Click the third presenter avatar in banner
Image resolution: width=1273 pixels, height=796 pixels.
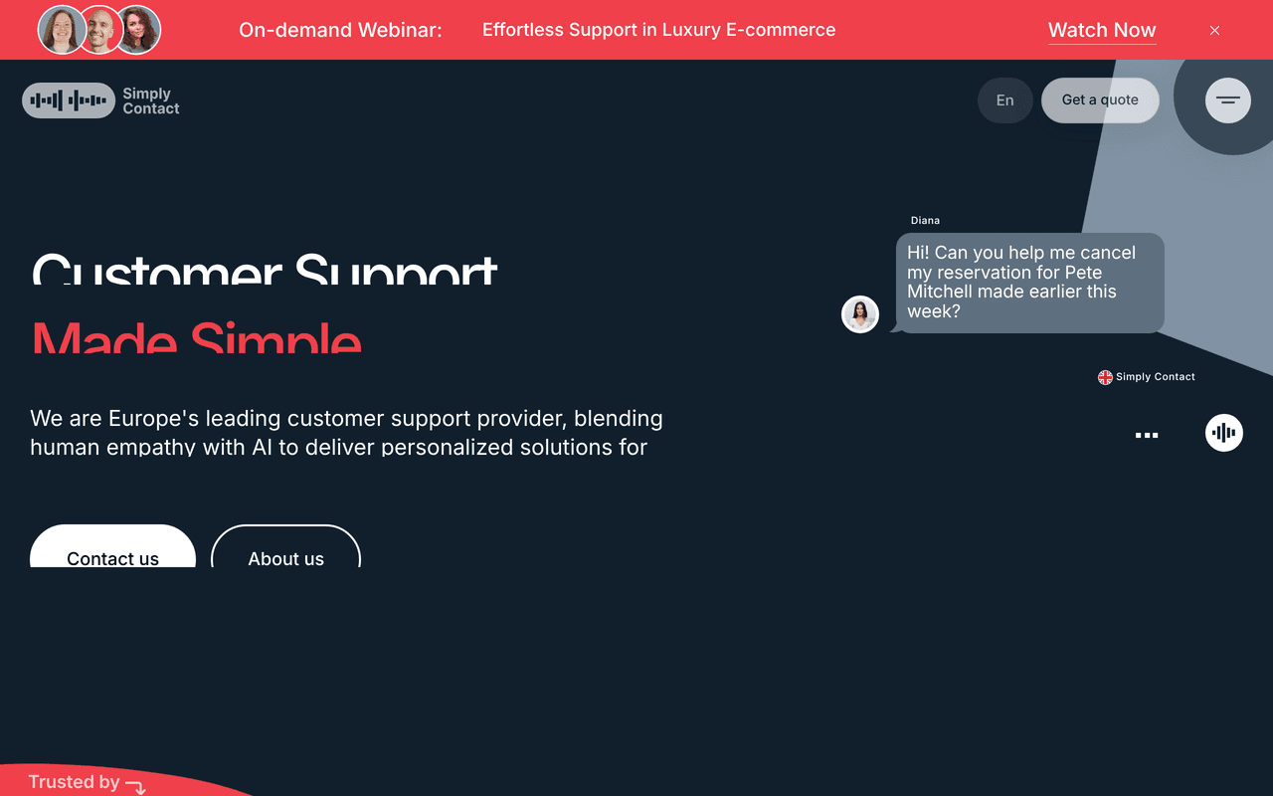tap(138, 30)
